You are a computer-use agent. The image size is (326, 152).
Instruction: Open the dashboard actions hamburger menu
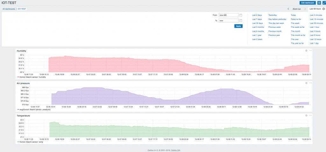[x=319, y=3]
